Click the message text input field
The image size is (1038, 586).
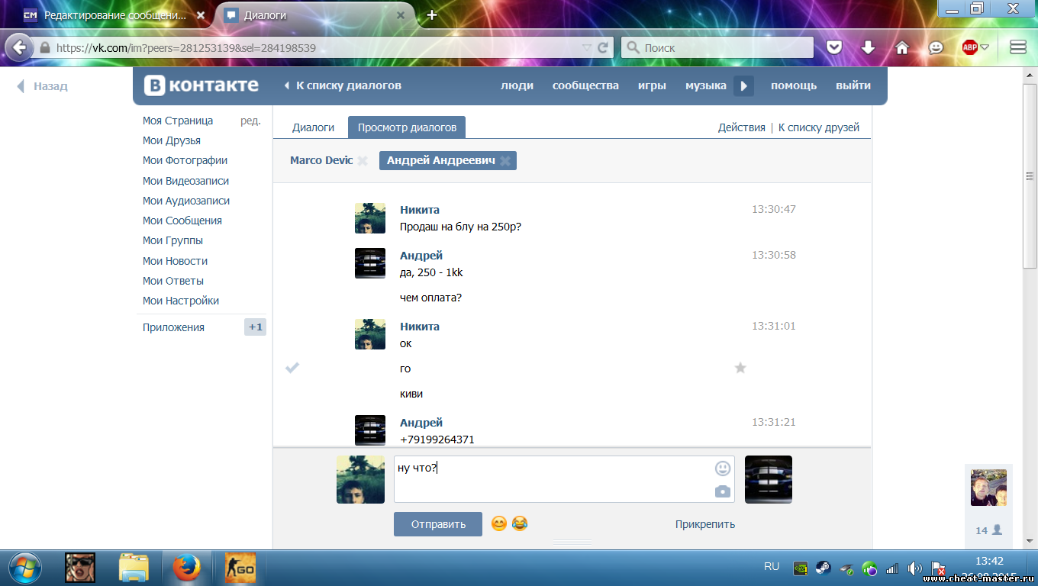[550, 479]
